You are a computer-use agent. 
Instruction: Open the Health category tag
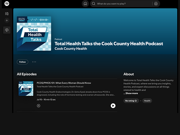[x=147, y=101]
